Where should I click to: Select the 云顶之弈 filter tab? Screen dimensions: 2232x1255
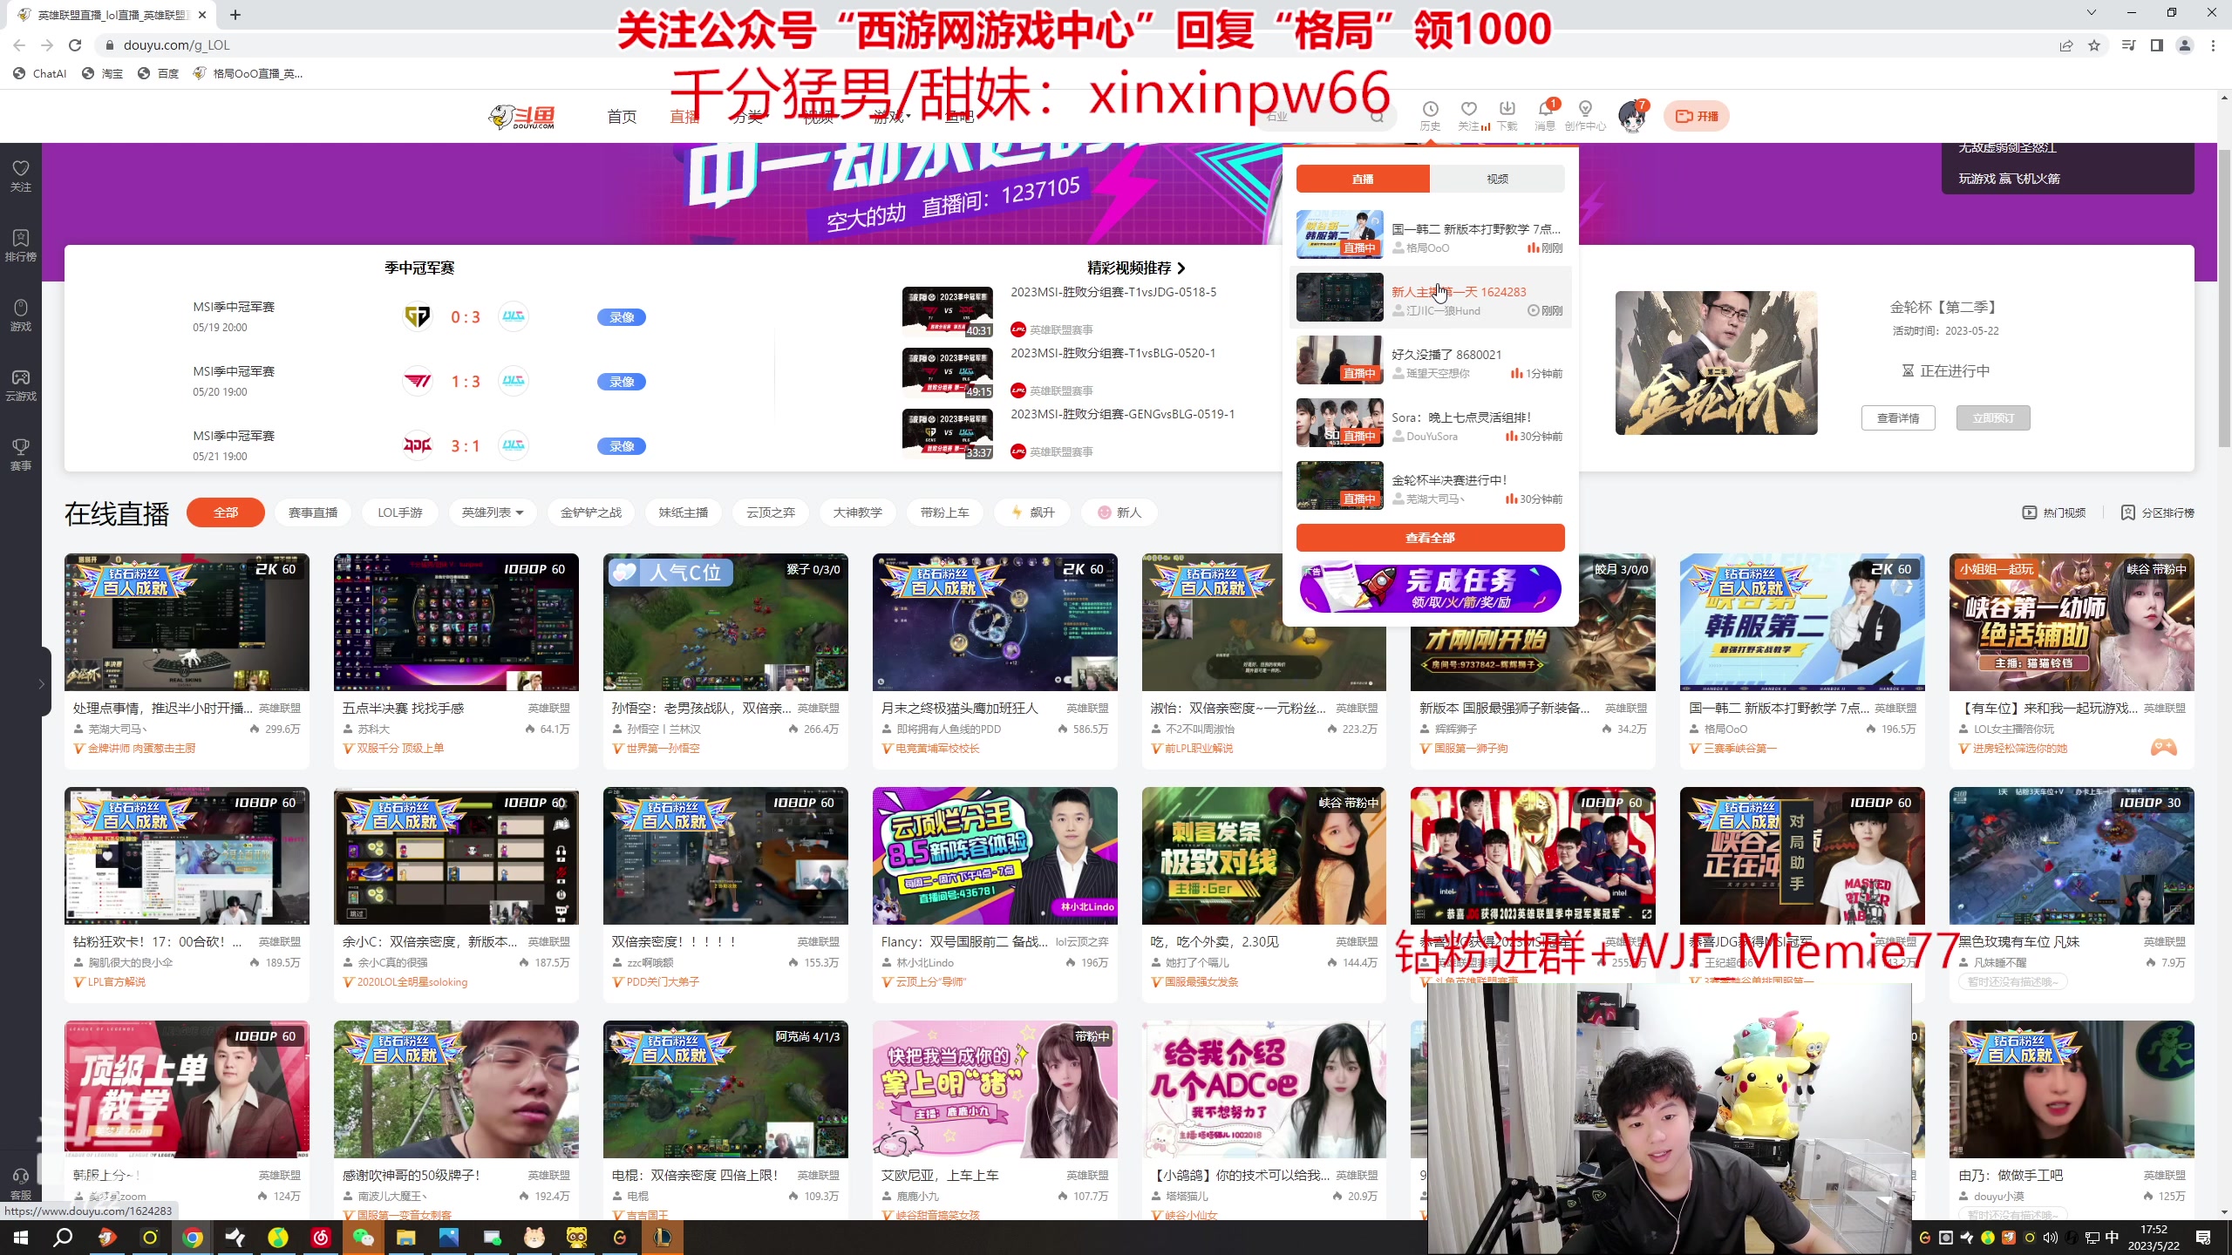point(771,512)
